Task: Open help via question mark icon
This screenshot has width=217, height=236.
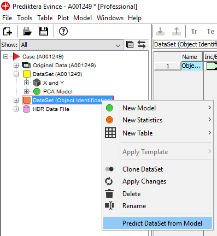Action: click(x=63, y=31)
